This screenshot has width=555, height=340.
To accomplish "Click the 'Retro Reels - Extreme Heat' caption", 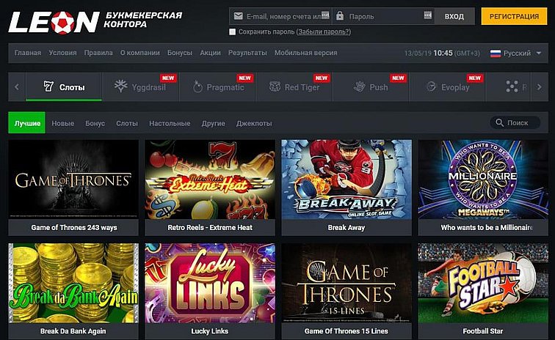I will coord(210,228).
